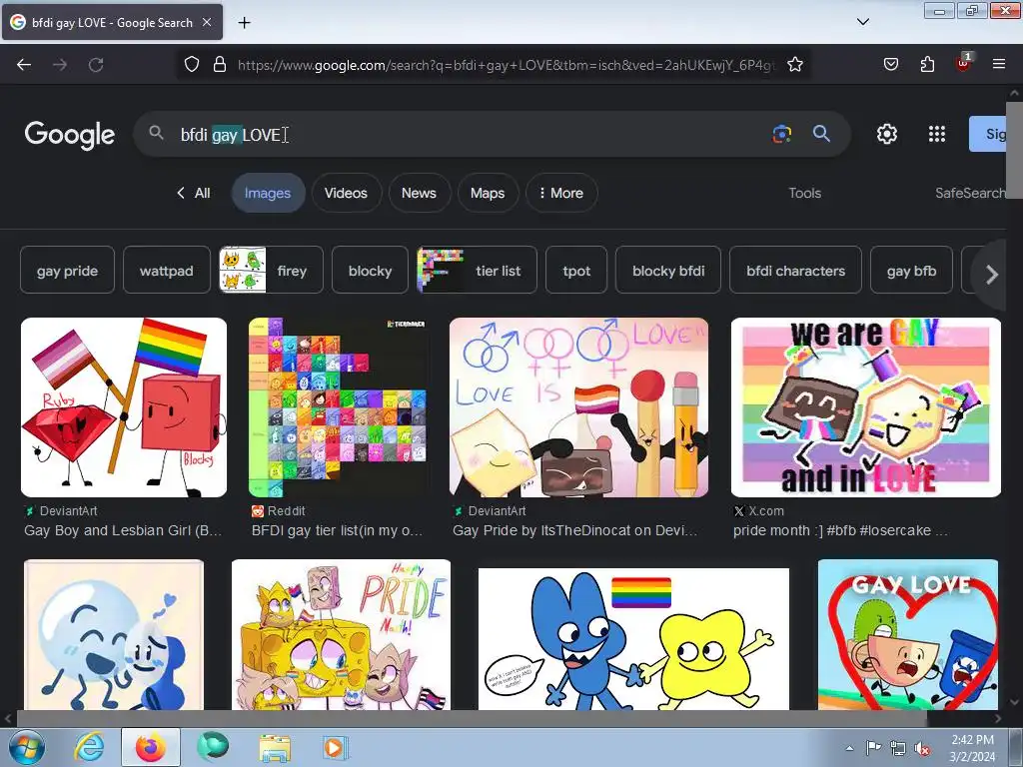Apply the blocky bfdi suggestion chip
This screenshot has height=767, width=1023.
668,270
